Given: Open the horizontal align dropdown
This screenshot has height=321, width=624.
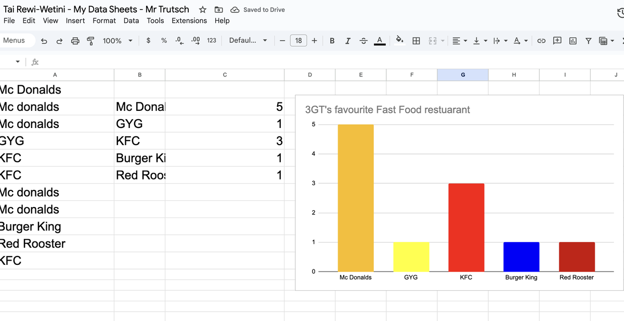Looking at the screenshot, I should click(460, 41).
